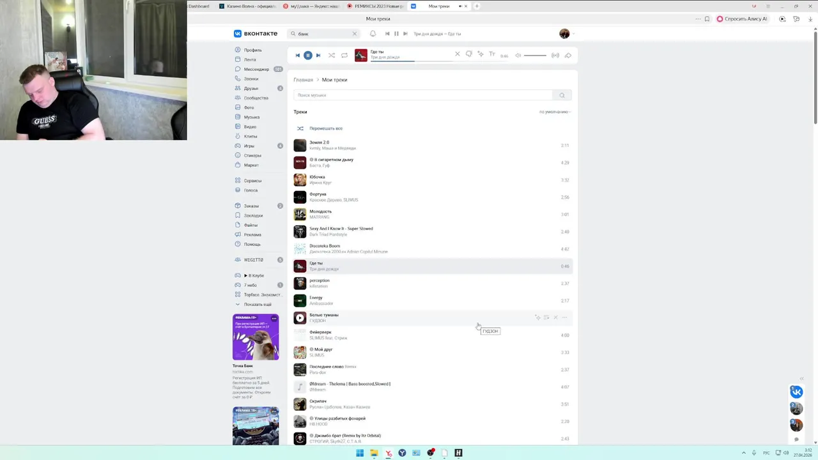Open Закладки in the sidebar

tap(253, 215)
